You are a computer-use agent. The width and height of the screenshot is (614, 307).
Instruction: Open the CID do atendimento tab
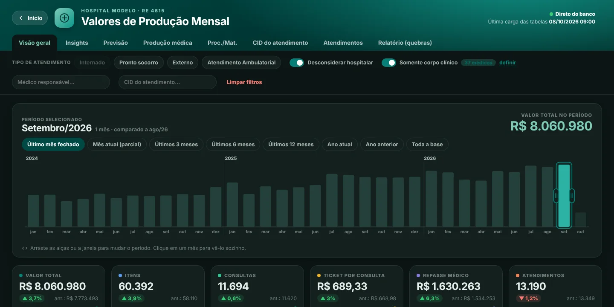point(280,43)
